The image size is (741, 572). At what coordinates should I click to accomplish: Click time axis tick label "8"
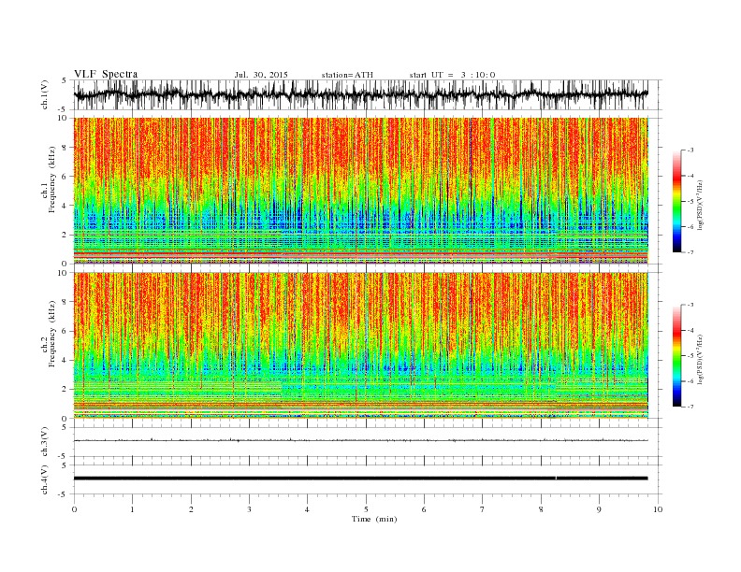[541, 509]
